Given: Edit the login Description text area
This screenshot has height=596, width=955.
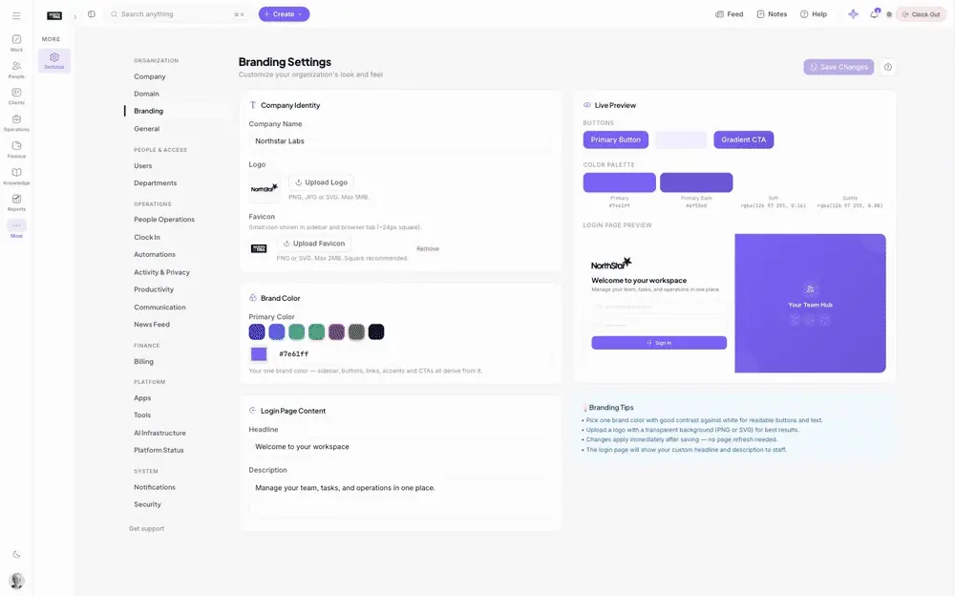Looking at the screenshot, I should pyautogui.click(x=400, y=498).
